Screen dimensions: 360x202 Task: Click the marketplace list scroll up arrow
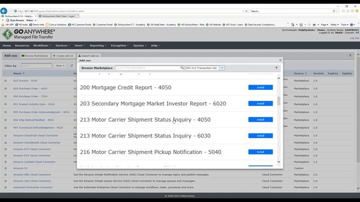pos(279,79)
